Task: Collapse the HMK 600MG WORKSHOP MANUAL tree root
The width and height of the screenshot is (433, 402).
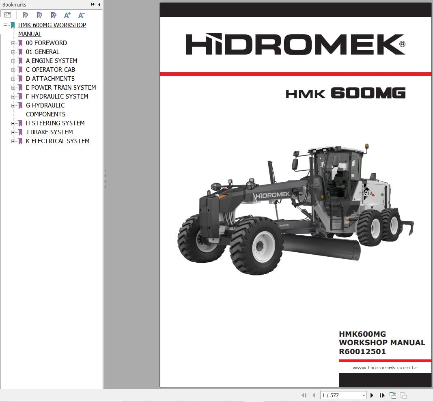Action: click(x=6, y=25)
